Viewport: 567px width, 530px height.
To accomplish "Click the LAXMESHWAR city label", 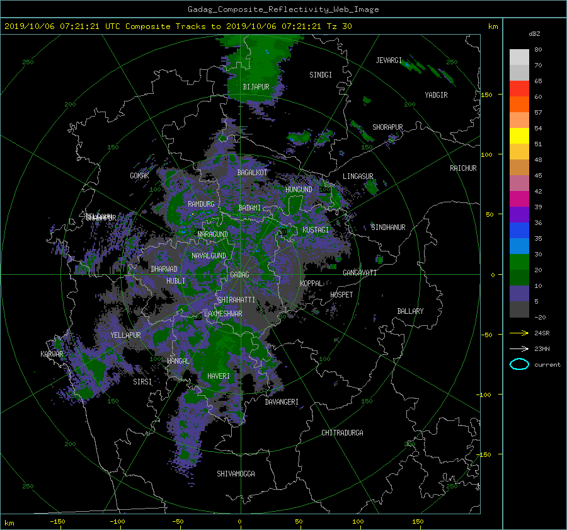I will click(223, 314).
